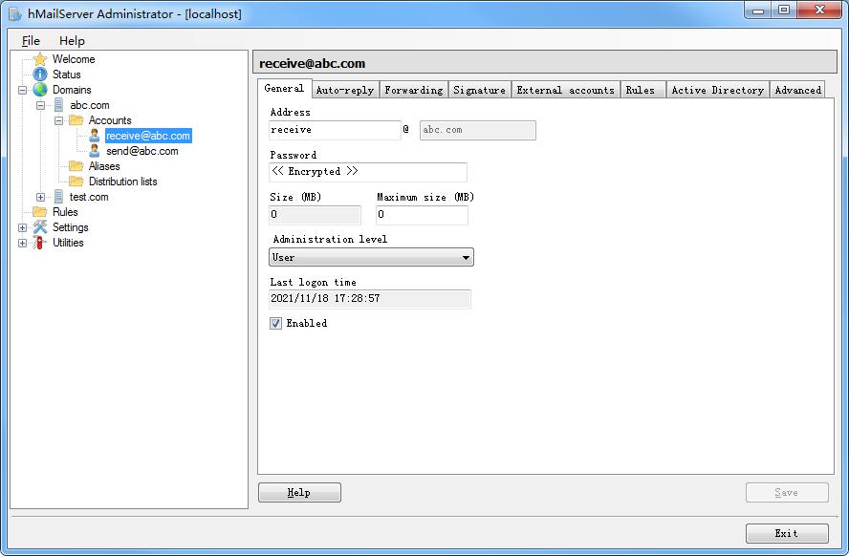849x556 pixels.
Task: Click the receive@abc.com user icon
Action: point(95,136)
